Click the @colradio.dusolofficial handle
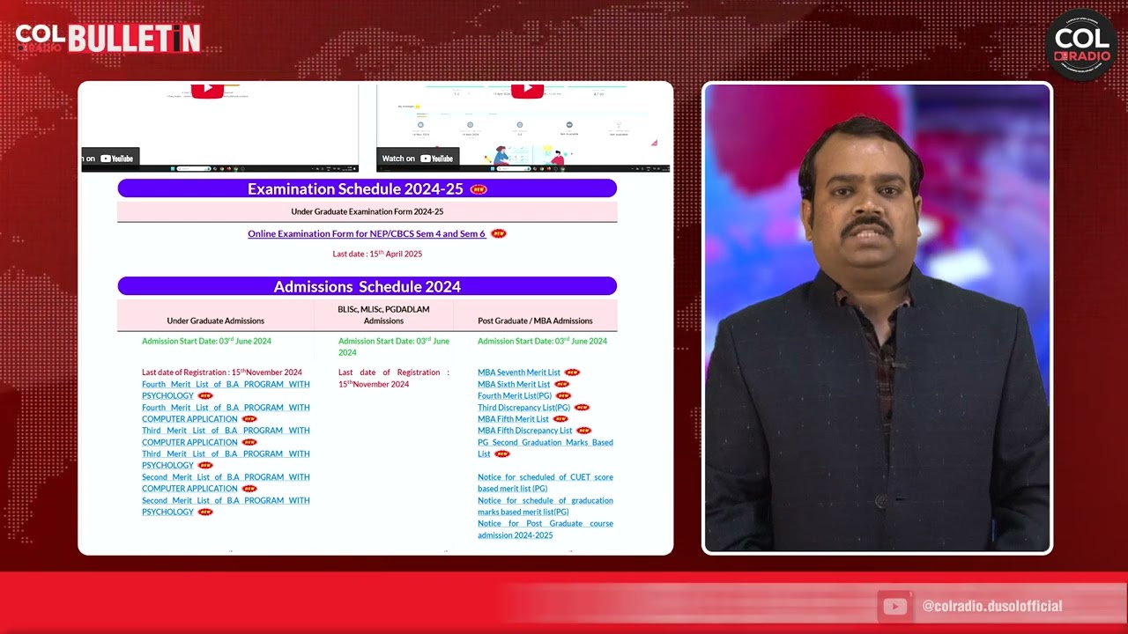Screen dimensions: 1128x634 [x=992, y=606]
